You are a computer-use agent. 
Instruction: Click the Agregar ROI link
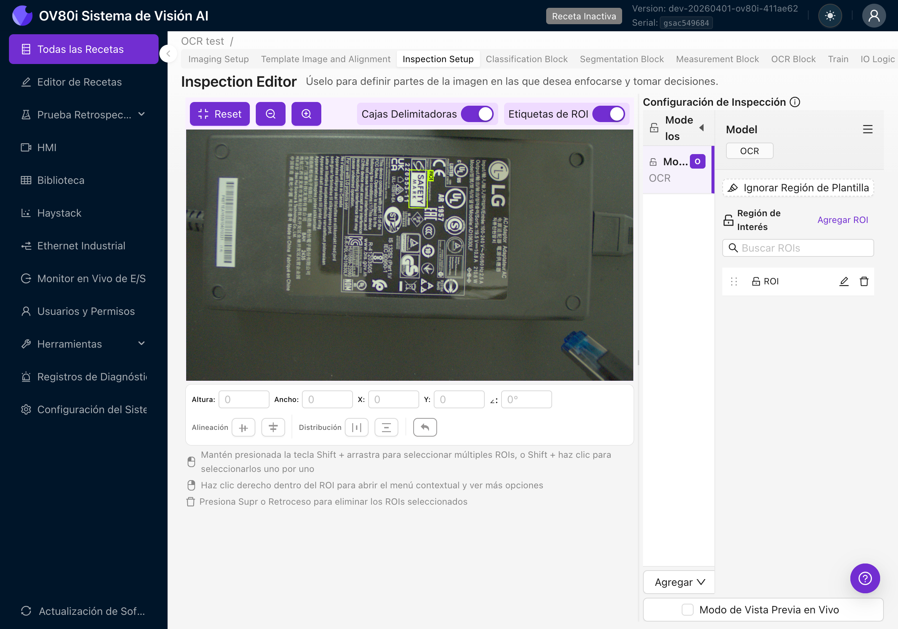click(x=842, y=220)
